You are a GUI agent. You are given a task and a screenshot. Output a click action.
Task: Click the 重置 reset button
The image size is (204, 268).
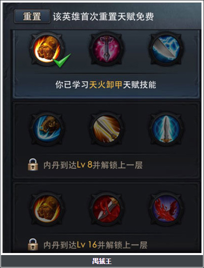click(32, 16)
